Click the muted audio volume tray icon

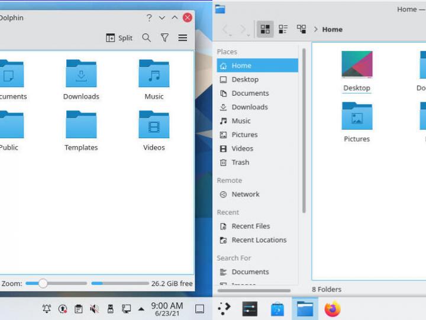point(94,309)
